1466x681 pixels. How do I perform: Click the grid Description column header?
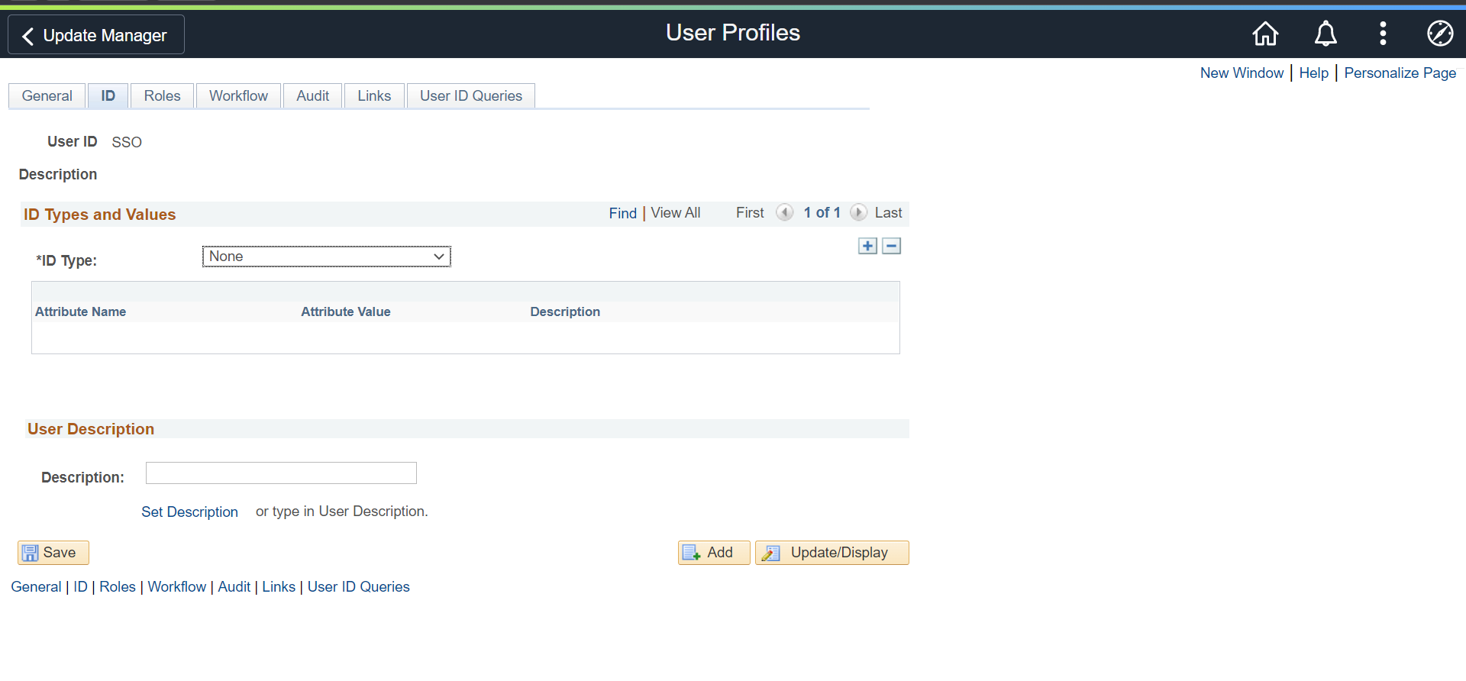click(x=565, y=311)
